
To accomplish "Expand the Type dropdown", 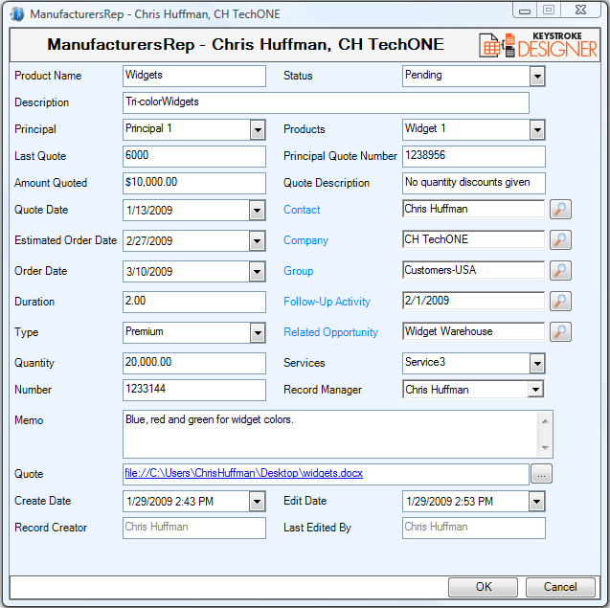I will [x=258, y=333].
